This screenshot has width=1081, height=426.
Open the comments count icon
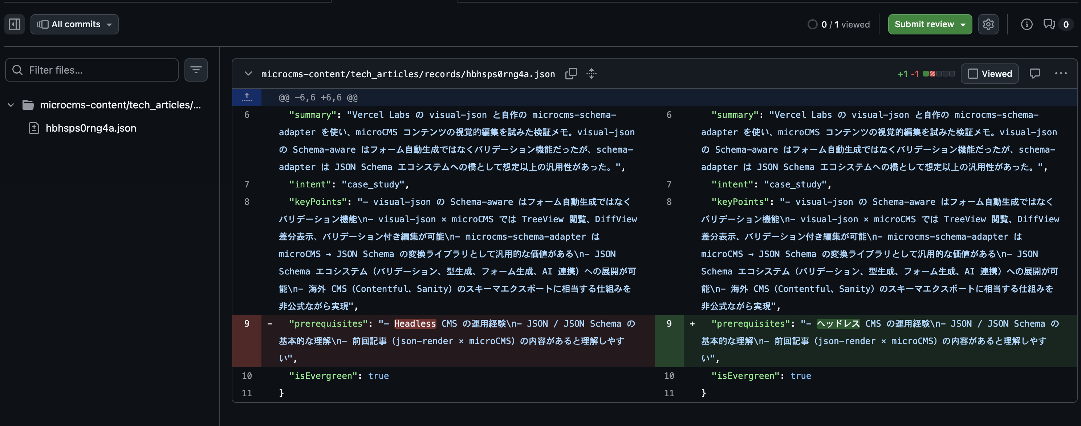tap(1049, 24)
